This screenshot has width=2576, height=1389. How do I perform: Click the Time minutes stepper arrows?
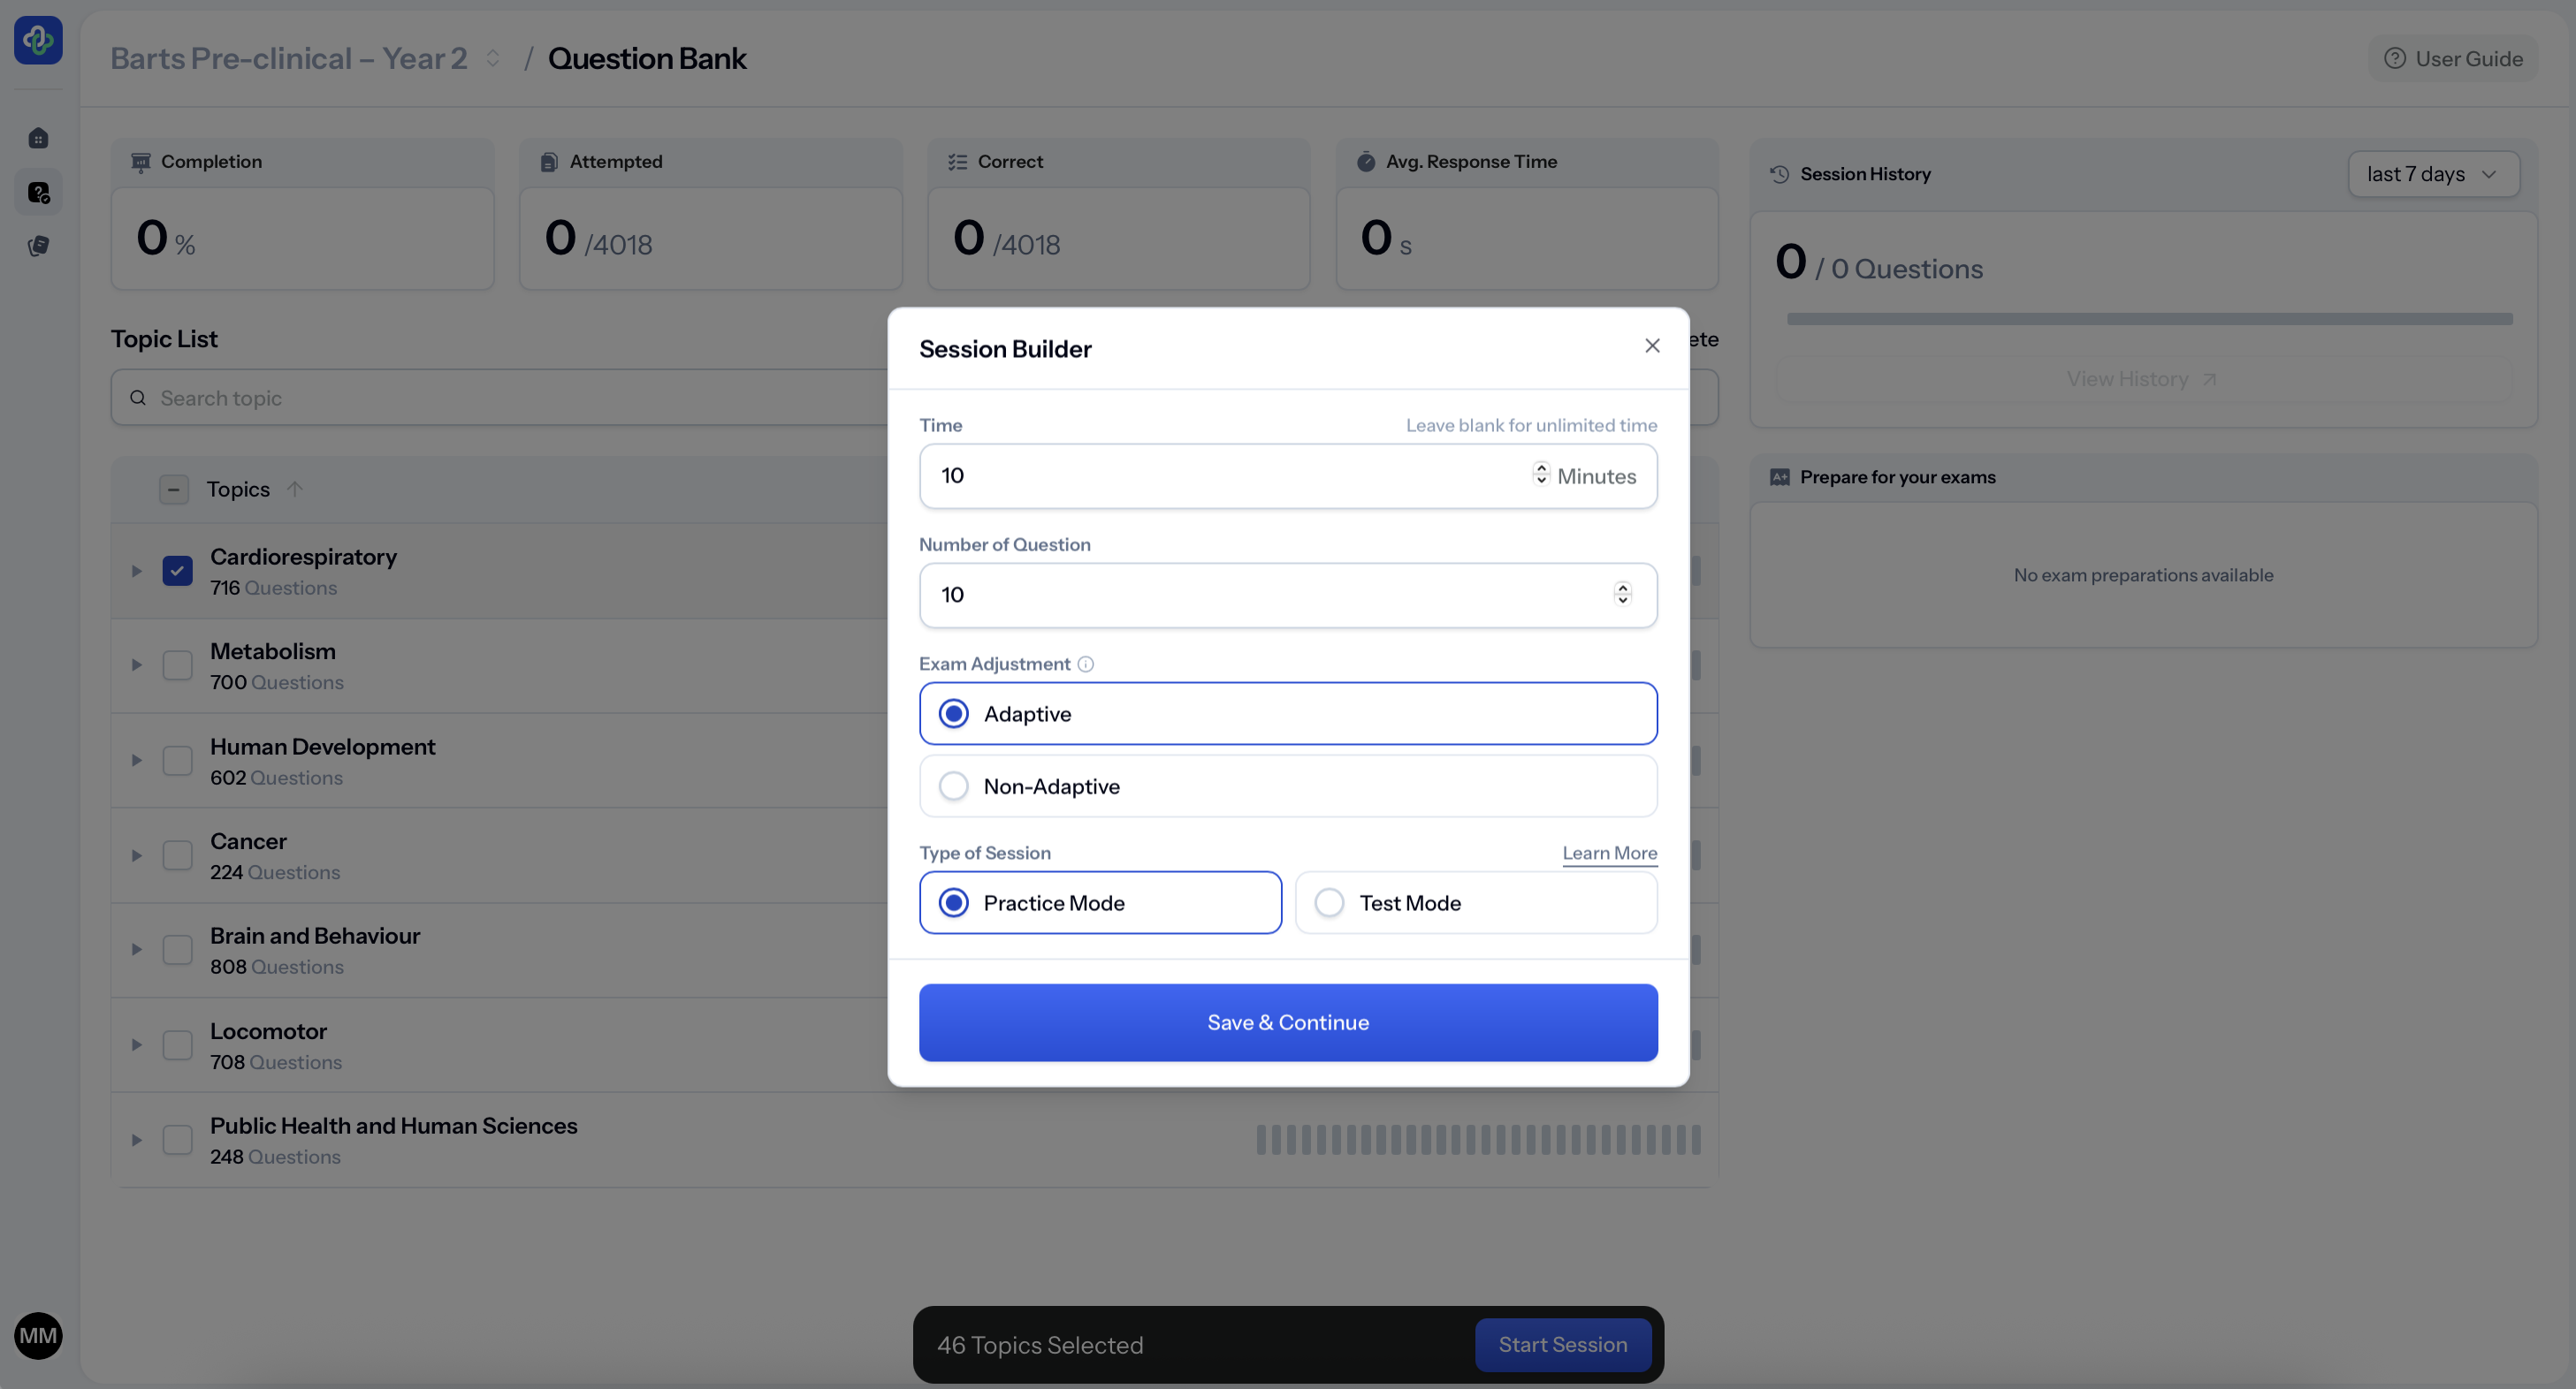tap(1541, 474)
